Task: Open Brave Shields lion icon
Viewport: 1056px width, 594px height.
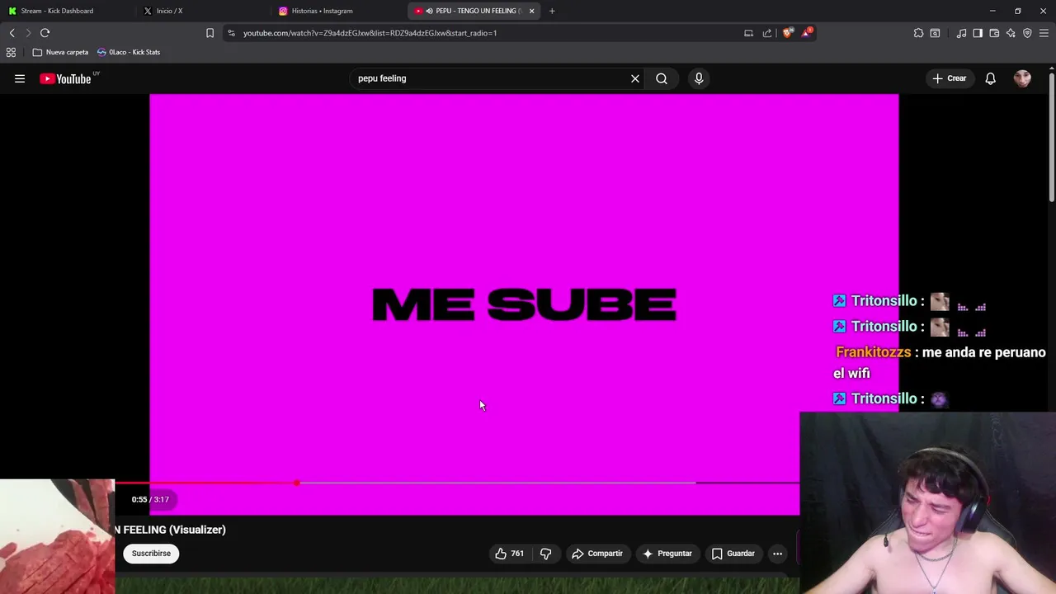Action: (x=788, y=33)
